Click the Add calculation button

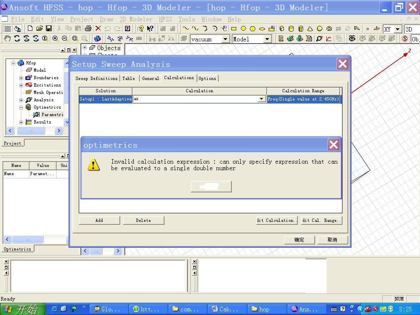[99, 220]
